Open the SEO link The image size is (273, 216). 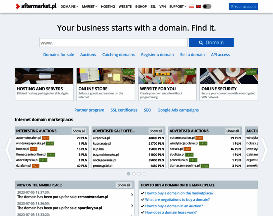[148, 110]
